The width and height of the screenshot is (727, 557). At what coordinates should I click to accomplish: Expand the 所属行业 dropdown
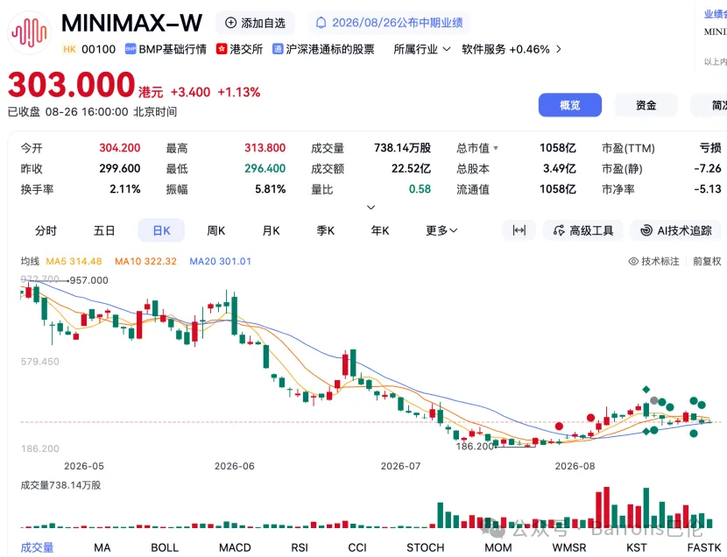tap(422, 49)
